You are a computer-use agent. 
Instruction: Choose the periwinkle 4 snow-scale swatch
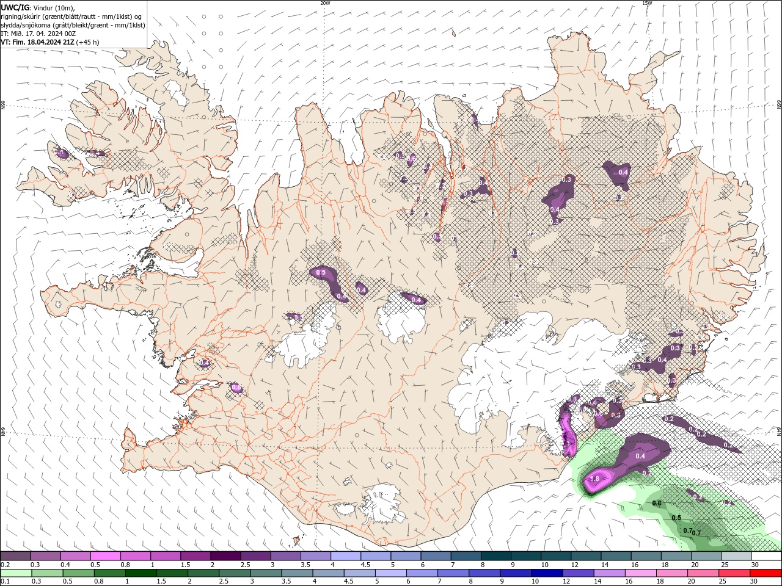[x=346, y=556]
